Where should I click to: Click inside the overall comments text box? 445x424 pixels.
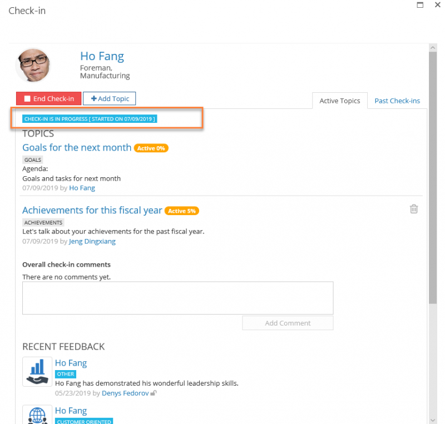pyautogui.click(x=177, y=297)
